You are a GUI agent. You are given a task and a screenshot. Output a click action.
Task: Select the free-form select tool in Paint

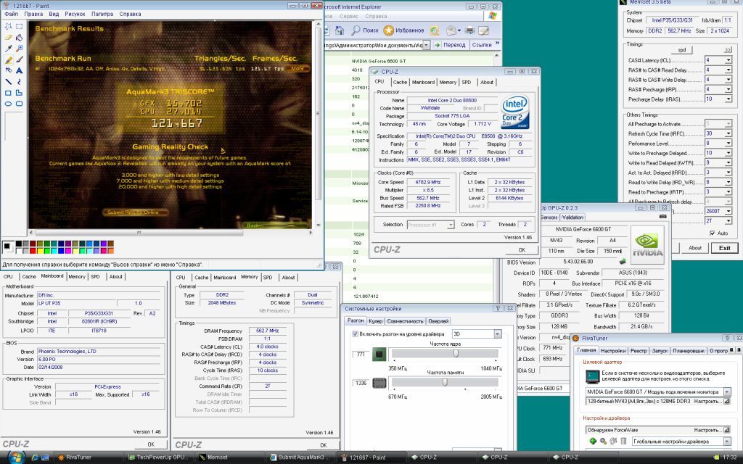(9, 27)
